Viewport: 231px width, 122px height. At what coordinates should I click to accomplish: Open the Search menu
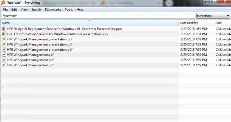(x=36, y=10)
